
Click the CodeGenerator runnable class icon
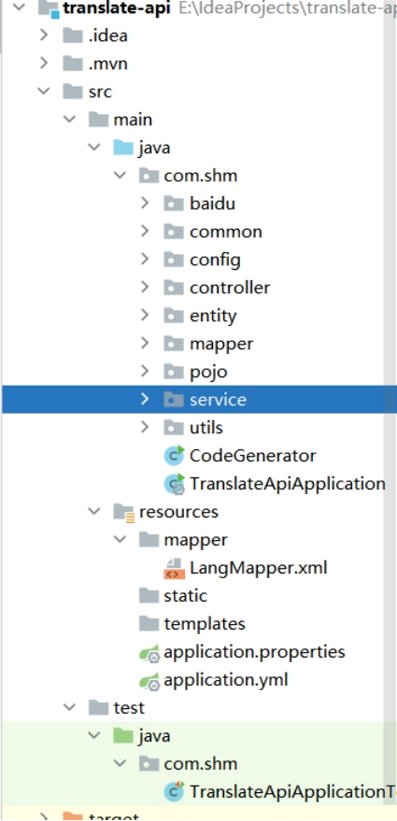pos(174,456)
